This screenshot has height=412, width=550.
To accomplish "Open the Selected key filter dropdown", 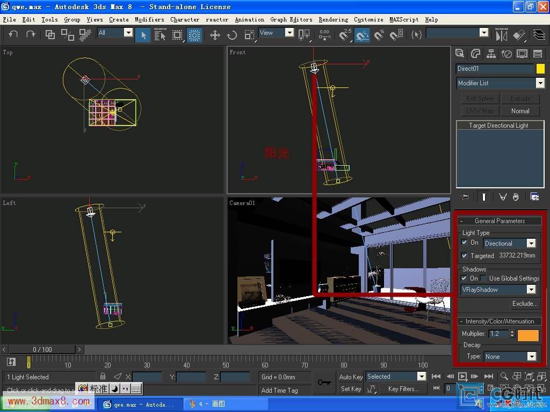I will point(396,377).
